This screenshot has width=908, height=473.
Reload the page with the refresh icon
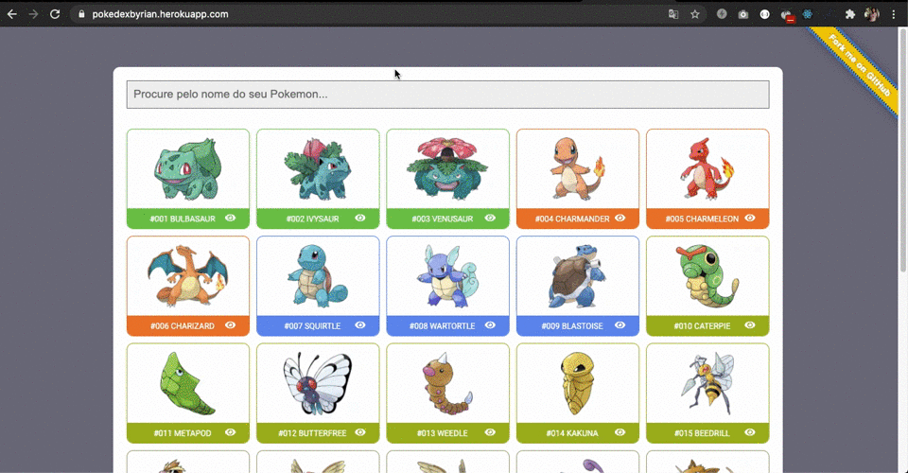(55, 14)
